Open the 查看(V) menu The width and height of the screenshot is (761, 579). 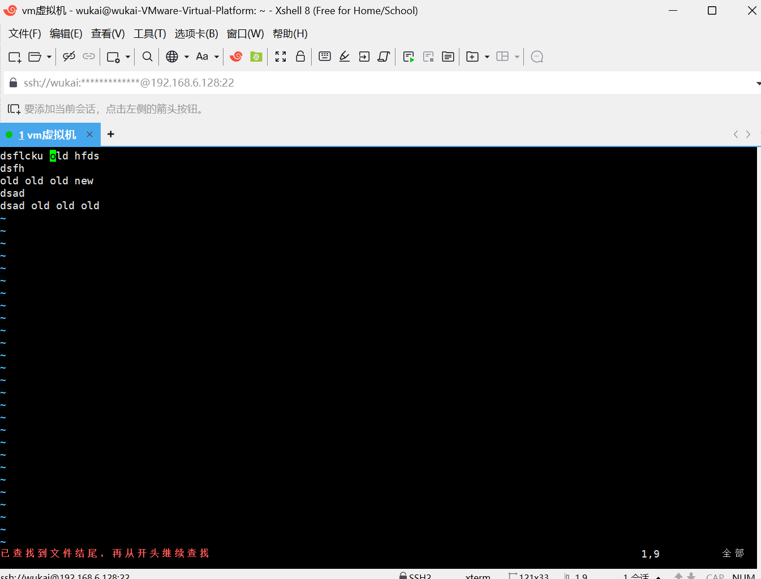point(108,34)
